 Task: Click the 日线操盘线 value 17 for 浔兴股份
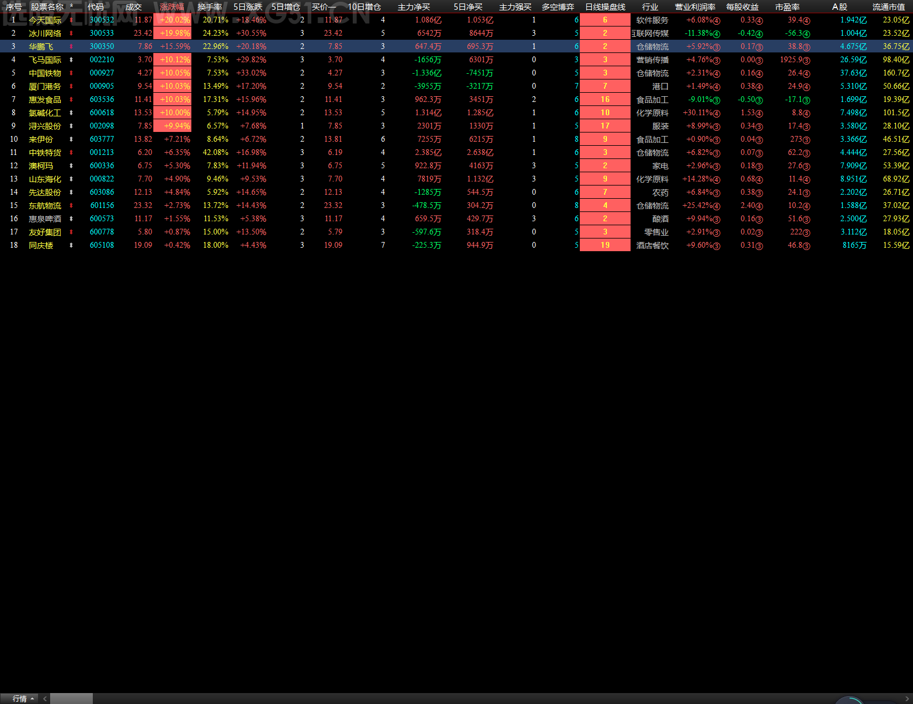click(605, 126)
